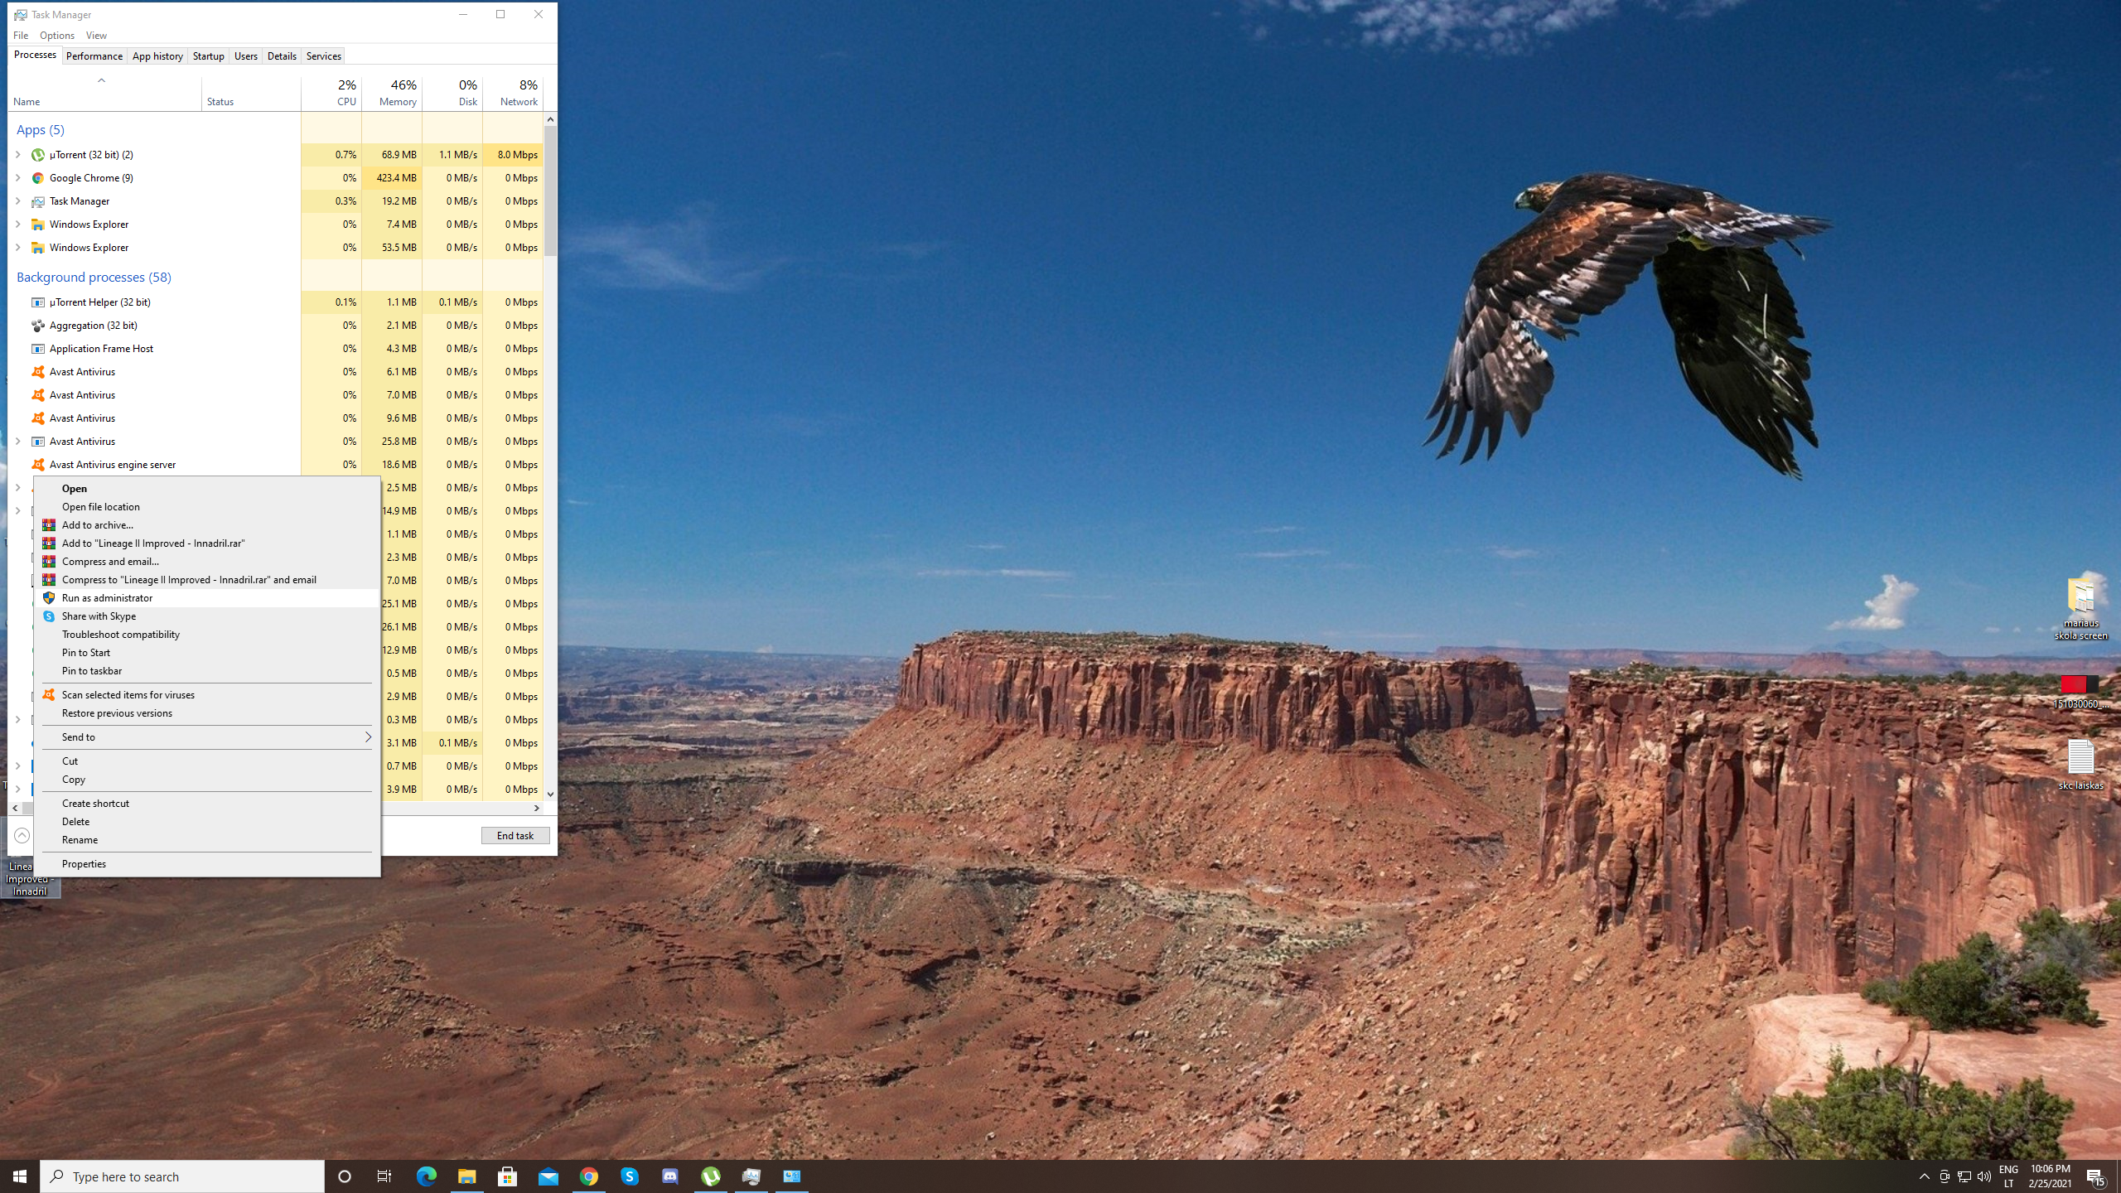Screen dimensions: 2121x1193
Task: Open Discord from the taskbar
Action: 670,1176
